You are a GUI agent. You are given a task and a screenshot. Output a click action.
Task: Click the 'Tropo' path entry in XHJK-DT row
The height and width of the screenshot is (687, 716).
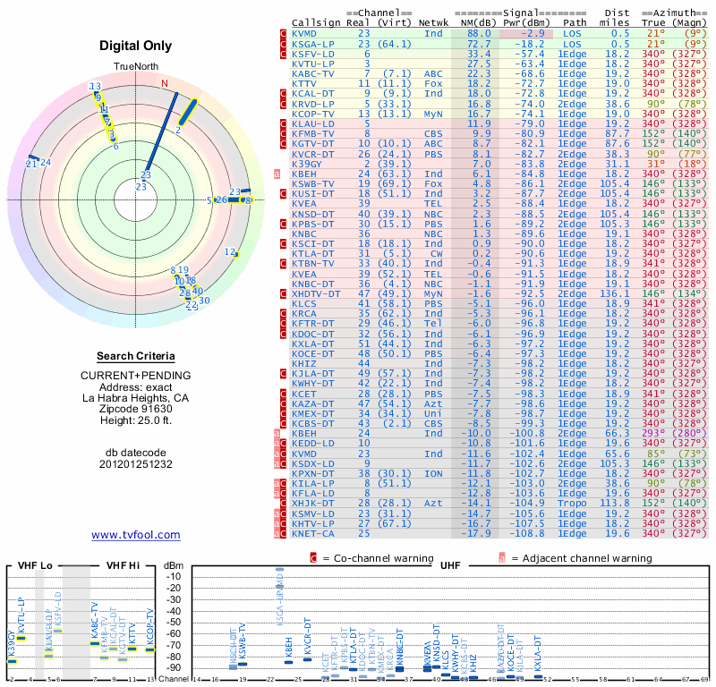572,504
